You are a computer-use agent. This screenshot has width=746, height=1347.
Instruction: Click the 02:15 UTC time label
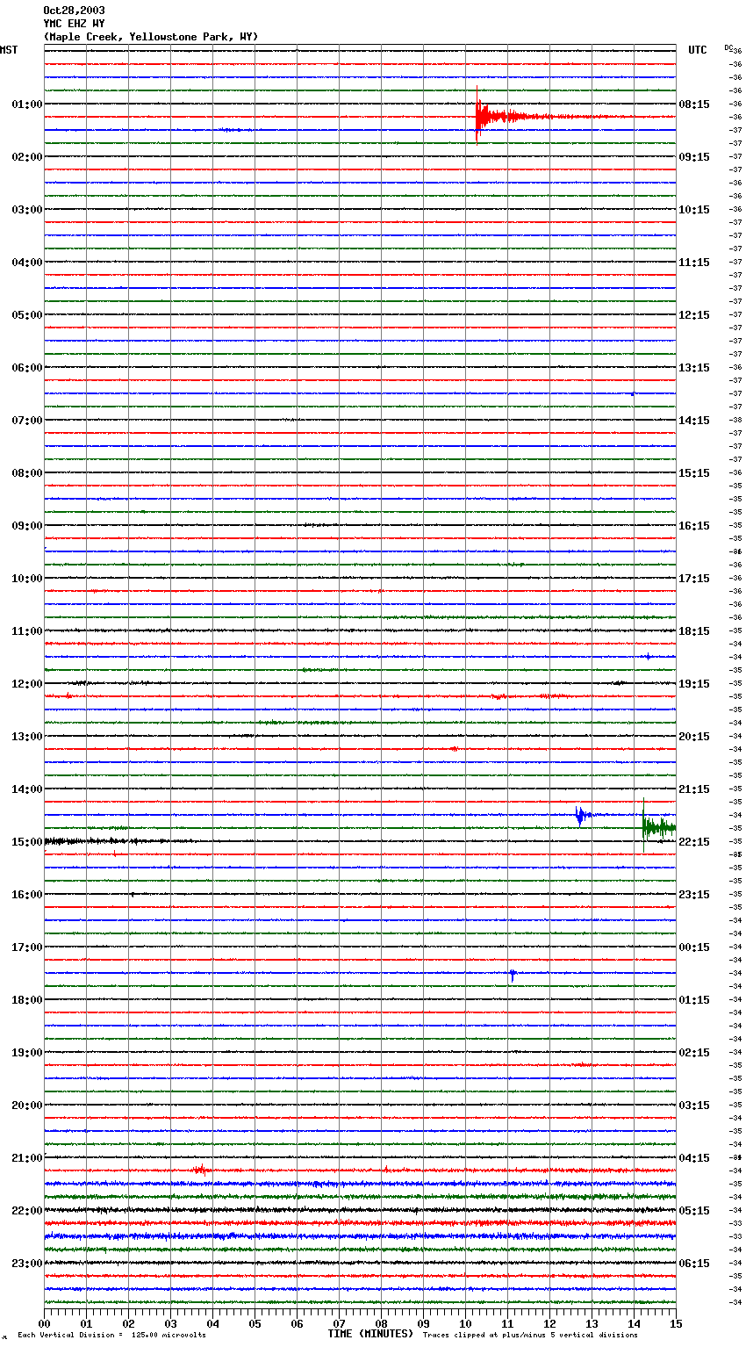(694, 1053)
